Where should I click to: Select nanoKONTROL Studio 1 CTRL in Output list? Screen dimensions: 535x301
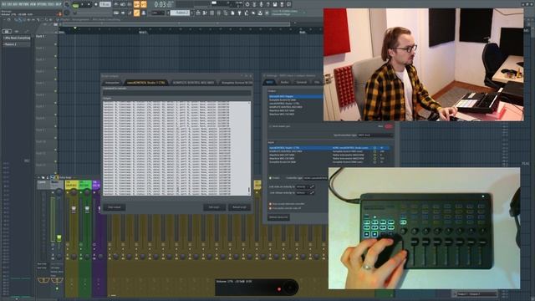[x=295, y=104]
